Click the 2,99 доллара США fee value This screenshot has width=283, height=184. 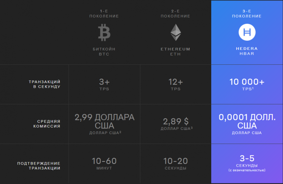(104, 121)
